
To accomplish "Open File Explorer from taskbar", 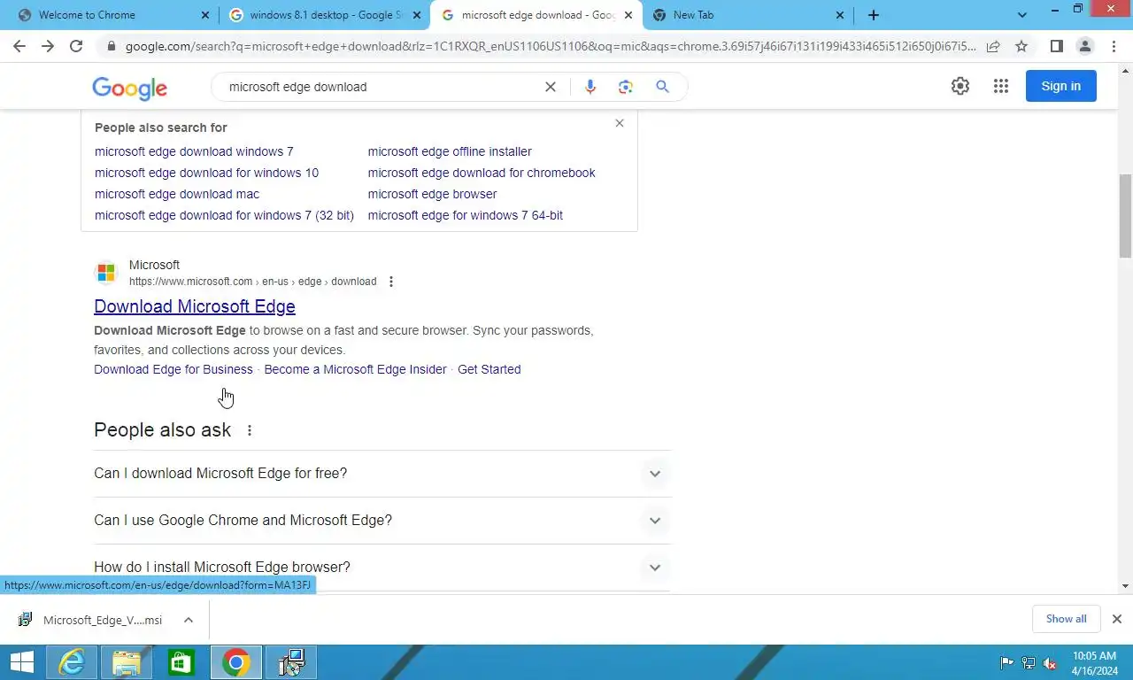I will 127,662.
